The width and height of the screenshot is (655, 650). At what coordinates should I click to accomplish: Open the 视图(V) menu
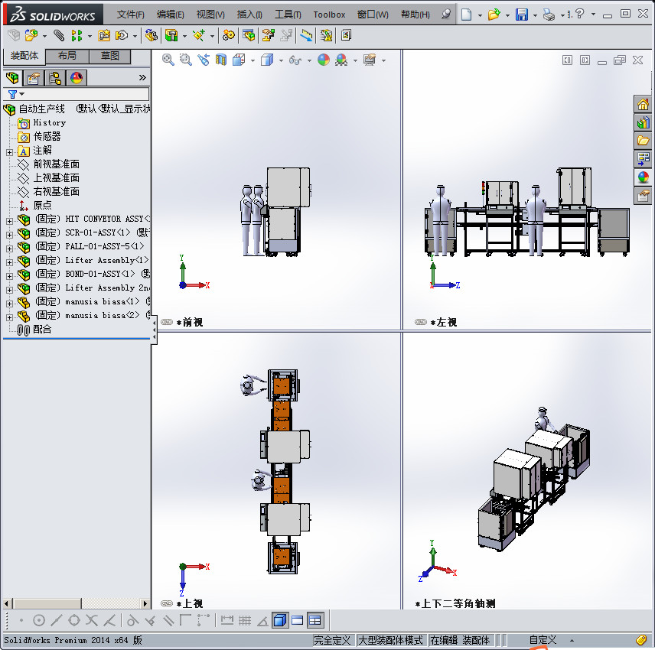point(210,15)
